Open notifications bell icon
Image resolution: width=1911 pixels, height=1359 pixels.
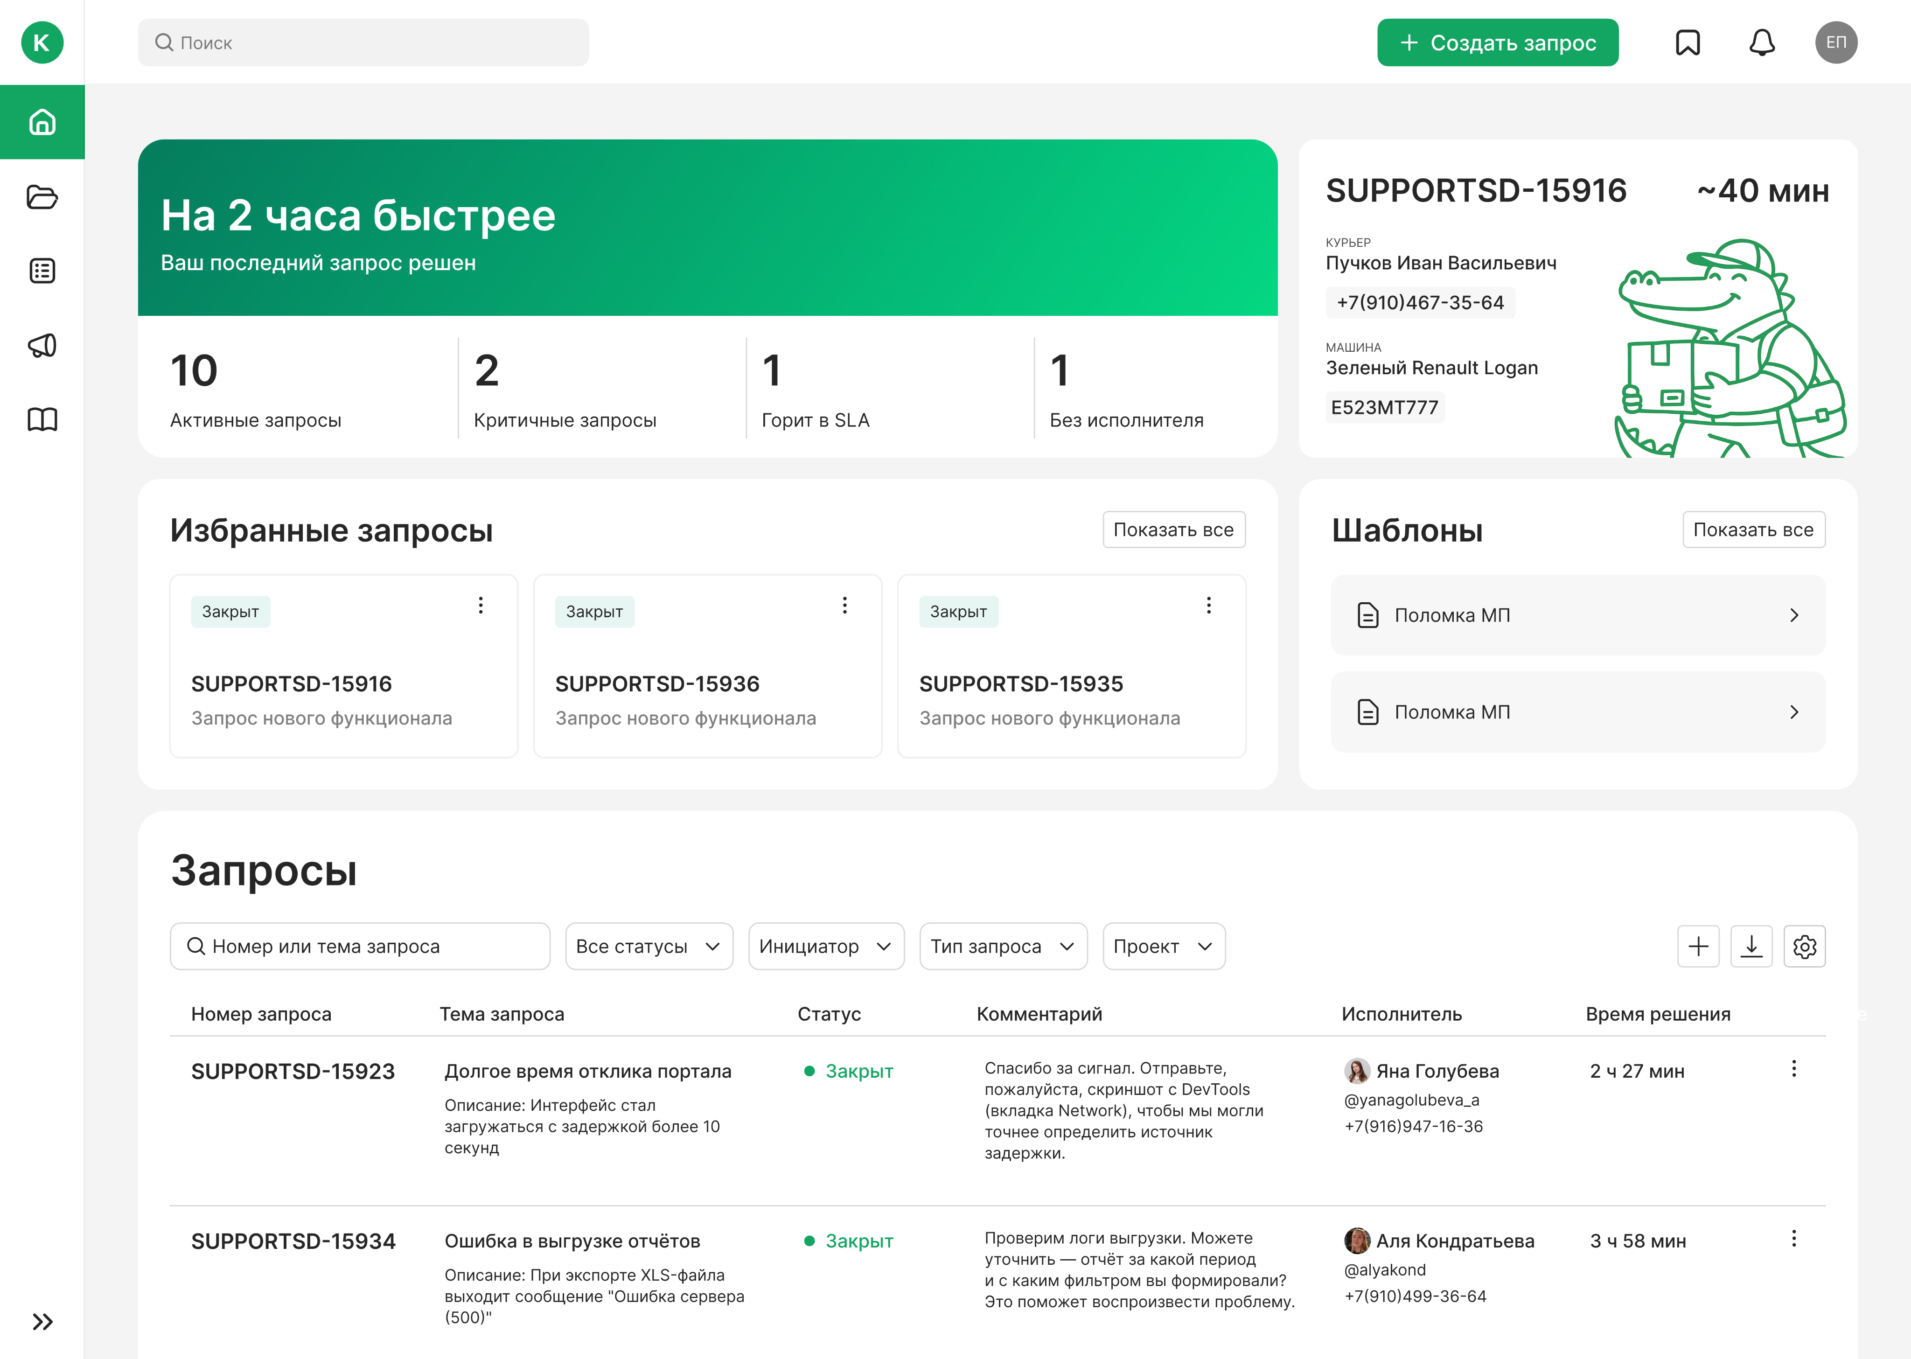click(1761, 42)
